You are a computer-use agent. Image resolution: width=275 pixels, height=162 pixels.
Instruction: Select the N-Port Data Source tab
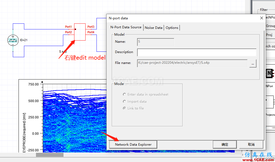pos(126,27)
